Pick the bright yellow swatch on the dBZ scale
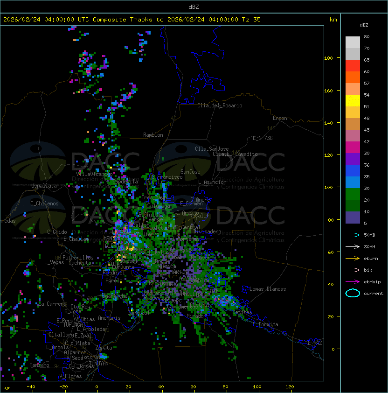 pyautogui.click(x=353, y=101)
